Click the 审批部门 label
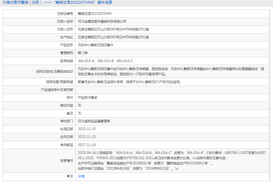Screen dimensions: 273x183 click(67, 121)
